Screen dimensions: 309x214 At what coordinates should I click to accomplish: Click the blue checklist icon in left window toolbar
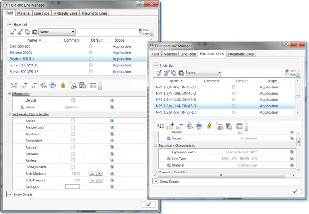[93, 85]
